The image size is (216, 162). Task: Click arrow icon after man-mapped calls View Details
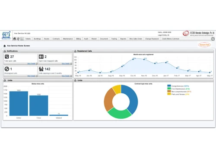point(71,64)
